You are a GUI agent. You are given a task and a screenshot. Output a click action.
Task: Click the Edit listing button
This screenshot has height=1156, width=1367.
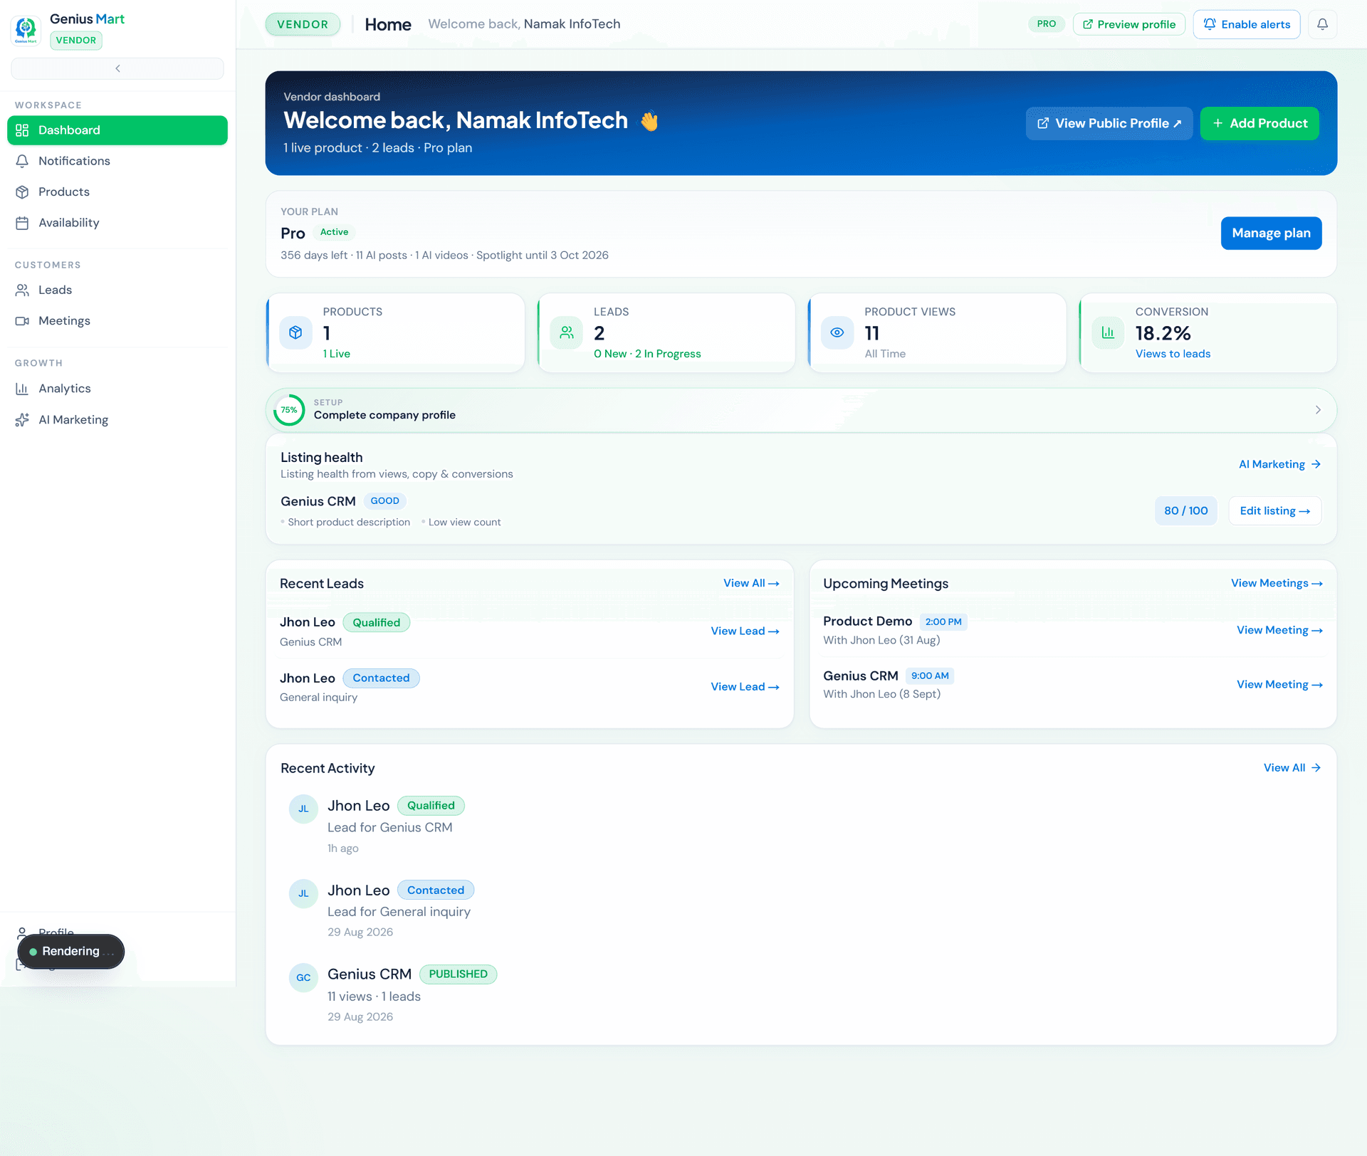click(1275, 511)
